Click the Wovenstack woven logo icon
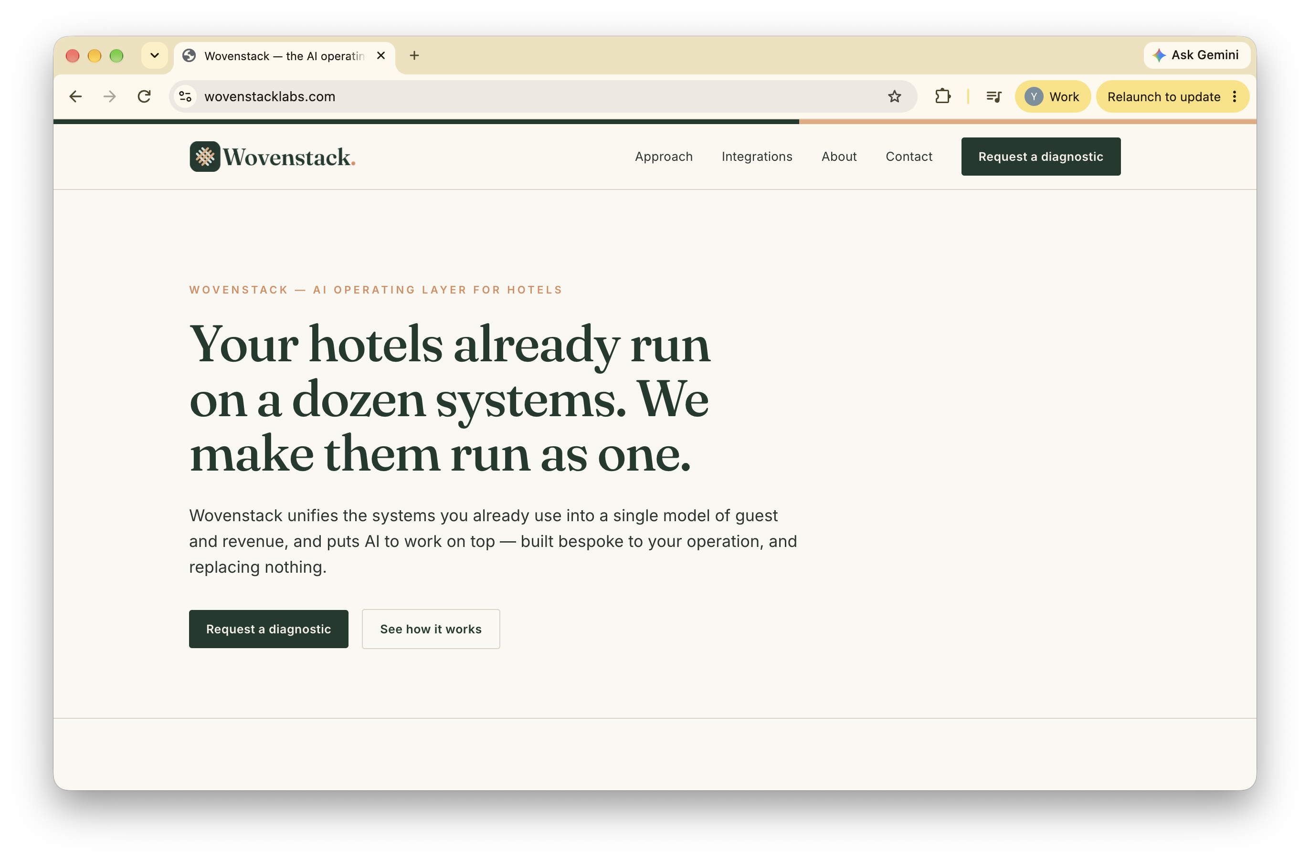The image size is (1310, 861). tap(205, 157)
